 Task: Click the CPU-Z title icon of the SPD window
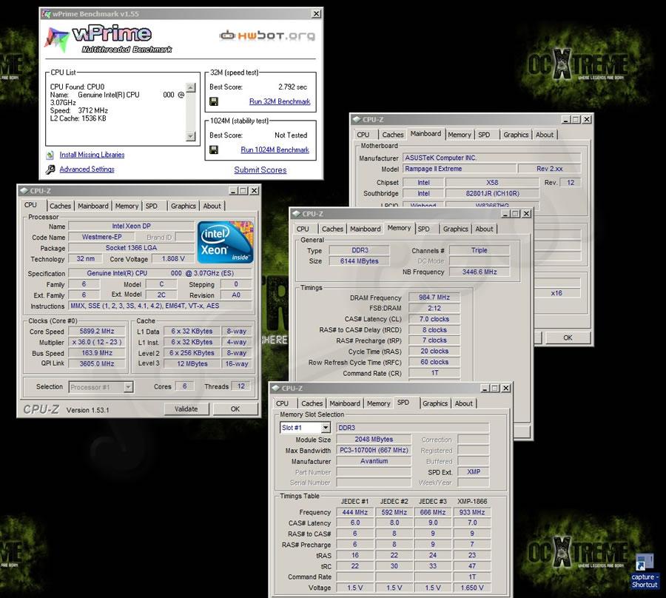pyautogui.click(x=276, y=389)
